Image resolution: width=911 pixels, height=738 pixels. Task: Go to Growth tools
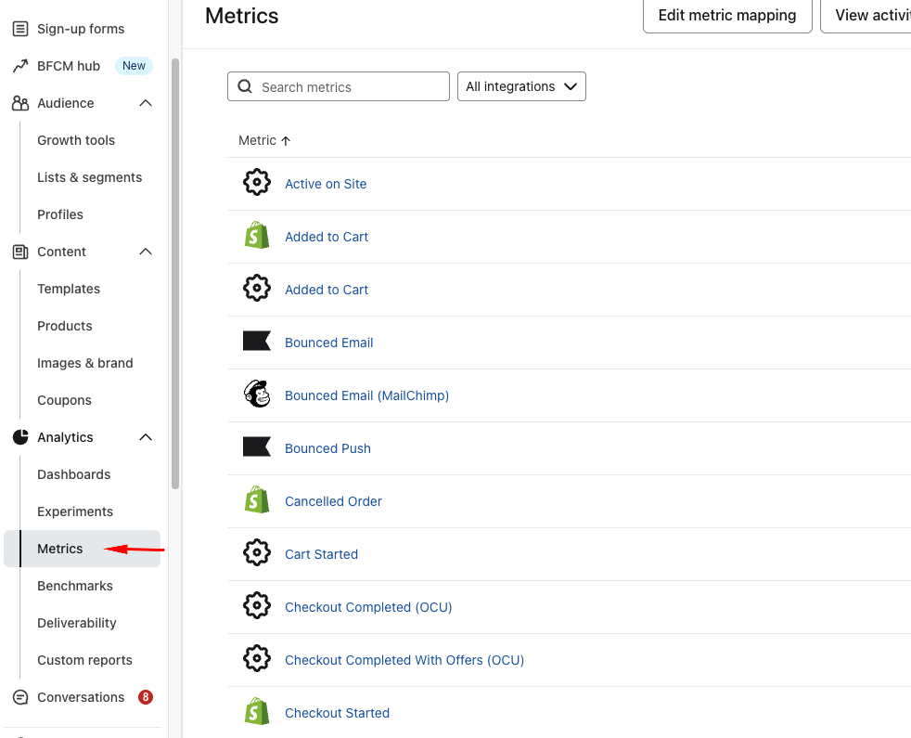(76, 140)
